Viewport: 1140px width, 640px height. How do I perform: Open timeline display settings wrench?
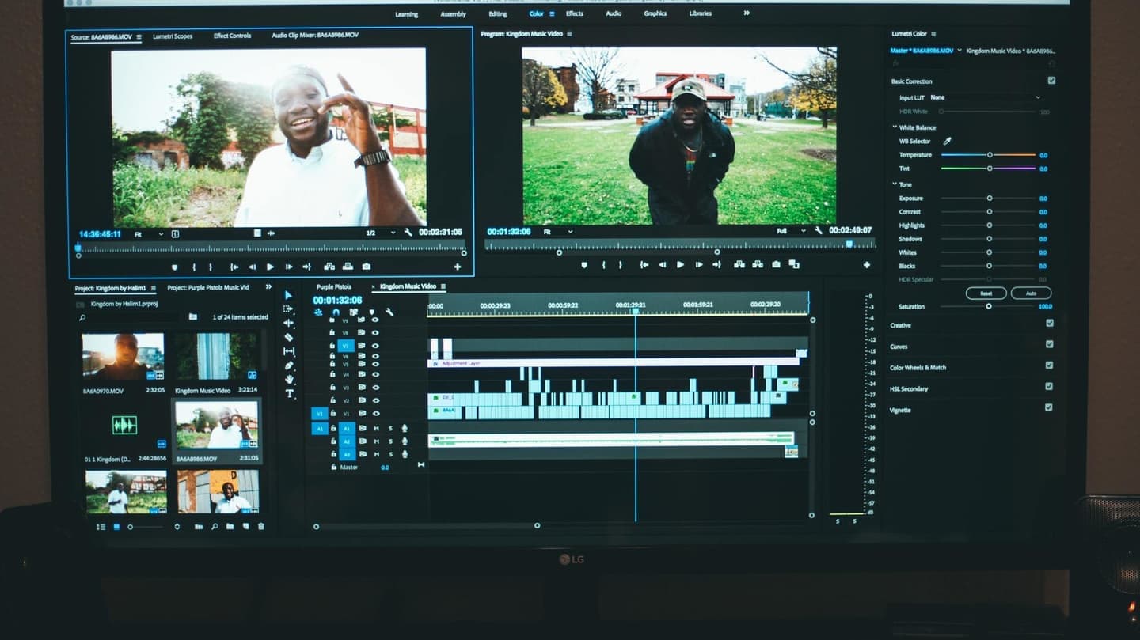point(389,312)
